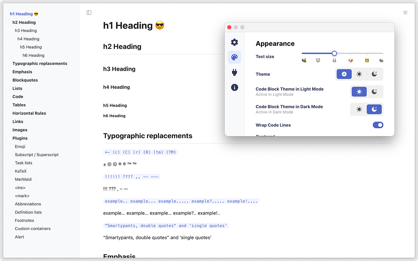This screenshot has height=261, width=418.
Task: Toggle the sidebar with the panel icon
Action: click(89, 12)
